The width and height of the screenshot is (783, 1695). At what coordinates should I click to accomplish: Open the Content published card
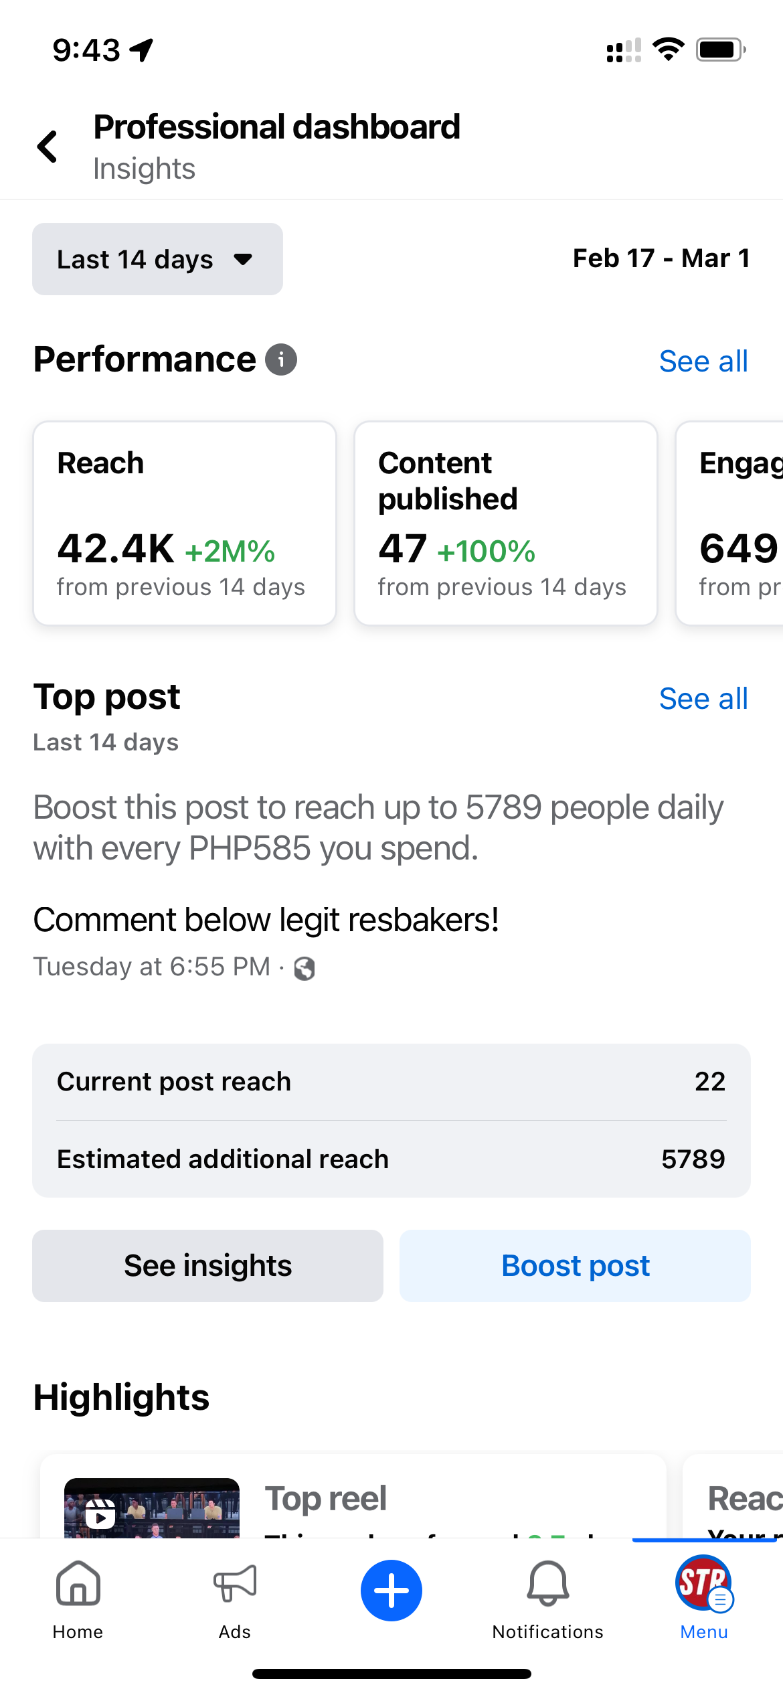505,523
